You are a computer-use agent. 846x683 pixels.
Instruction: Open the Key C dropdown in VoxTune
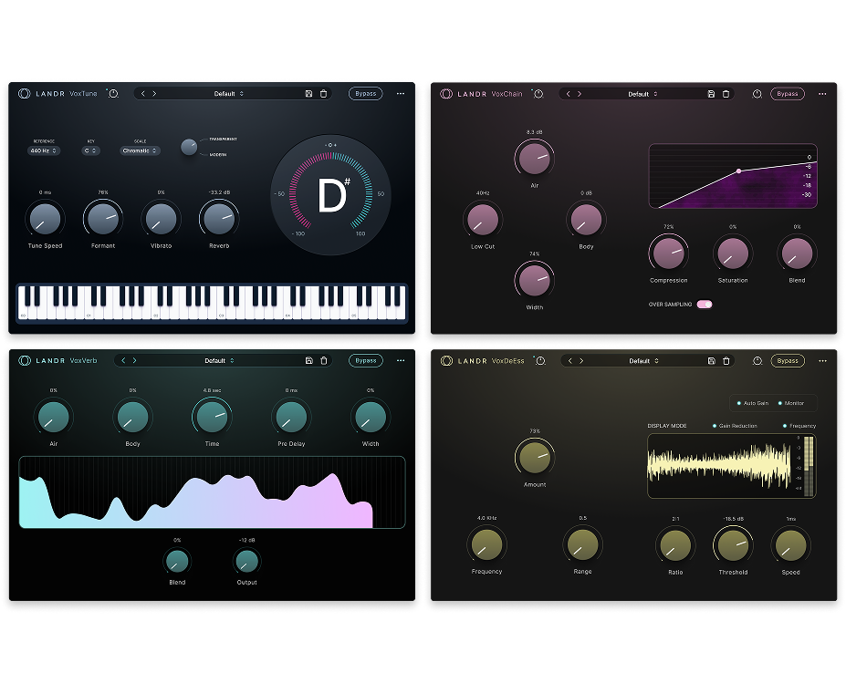[x=90, y=151]
